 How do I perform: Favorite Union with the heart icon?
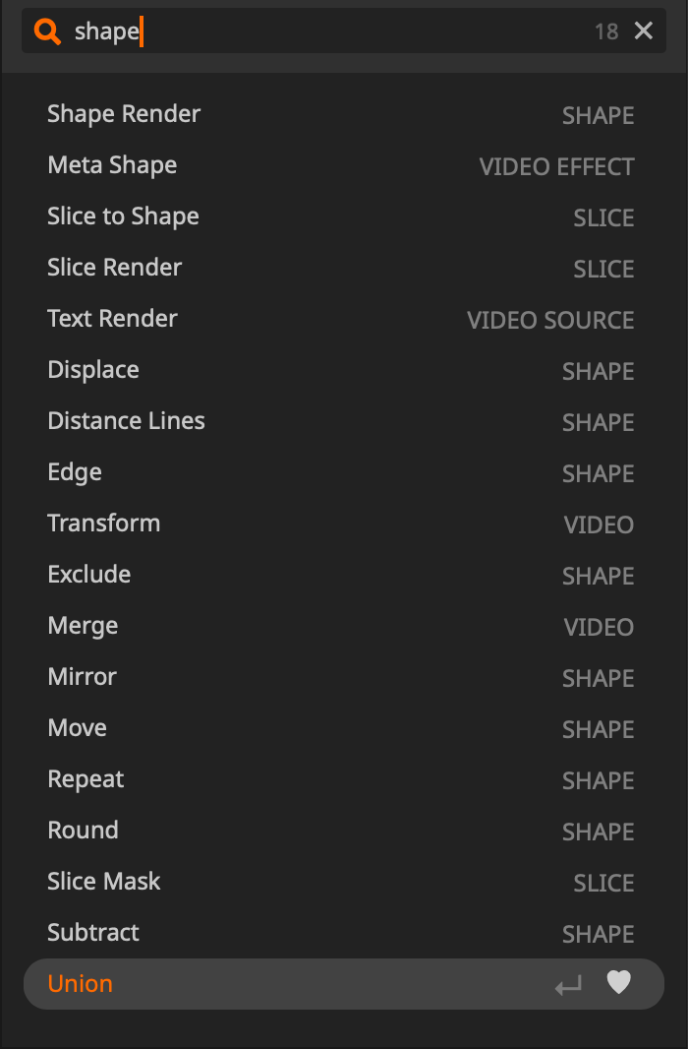pos(618,983)
